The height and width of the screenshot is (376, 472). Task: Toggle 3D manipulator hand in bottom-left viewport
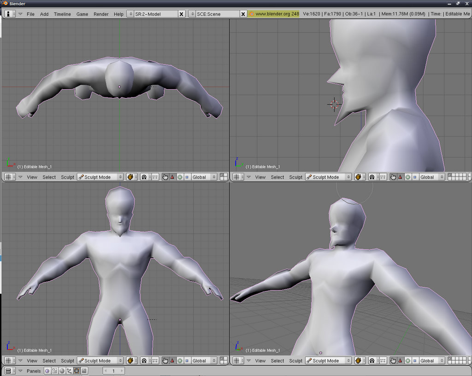point(165,361)
